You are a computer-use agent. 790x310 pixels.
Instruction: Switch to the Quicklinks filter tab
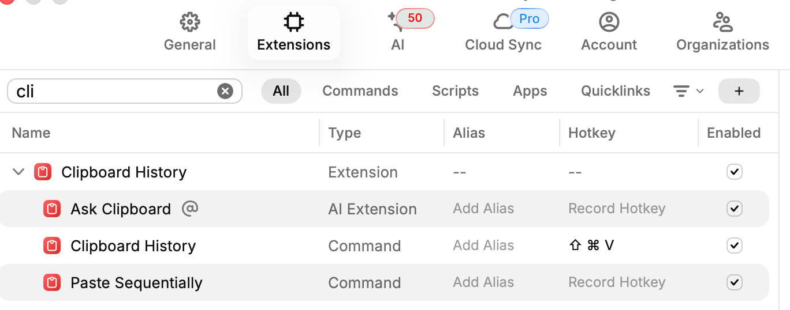[x=615, y=91]
